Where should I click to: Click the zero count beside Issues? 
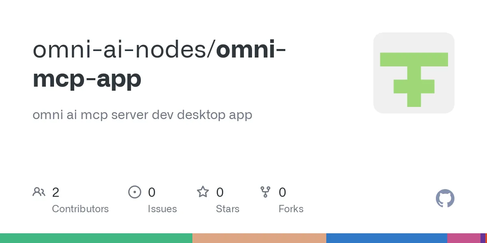(x=152, y=192)
